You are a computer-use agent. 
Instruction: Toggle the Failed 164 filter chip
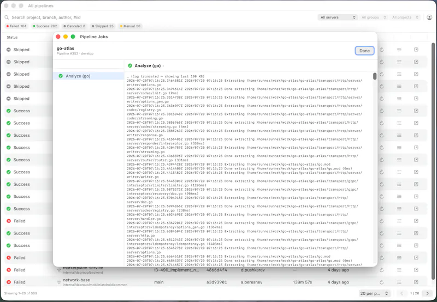click(x=16, y=26)
